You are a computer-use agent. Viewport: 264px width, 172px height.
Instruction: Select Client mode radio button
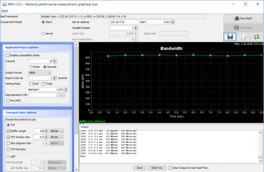(43, 22)
